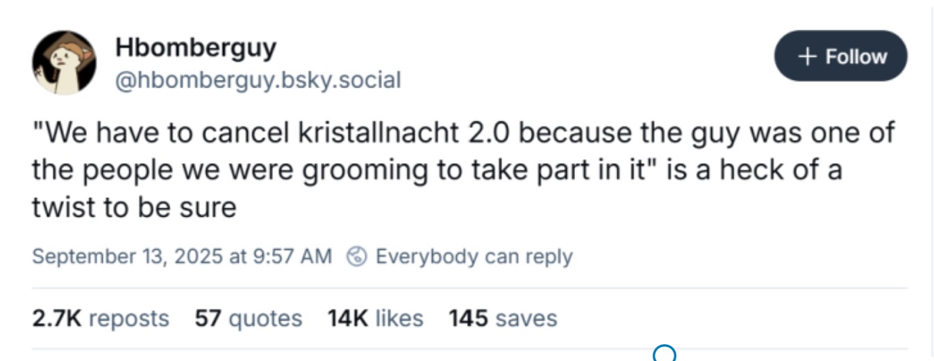Click the plus icon in Follow button

click(x=806, y=56)
